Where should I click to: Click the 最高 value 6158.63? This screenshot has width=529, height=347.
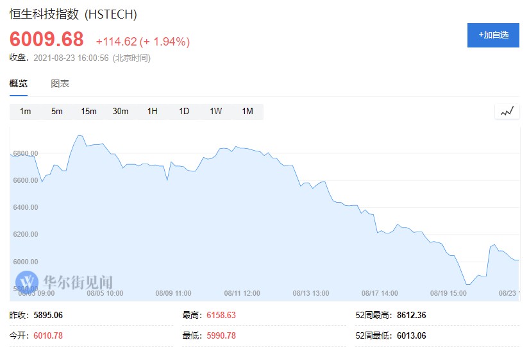pyautogui.click(x=221, y=315)
